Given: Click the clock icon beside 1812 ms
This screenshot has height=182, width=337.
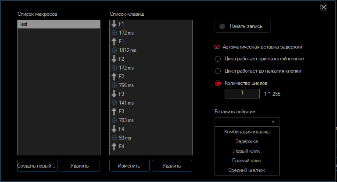Looking at the screenshot, I should tap(114, 50).
